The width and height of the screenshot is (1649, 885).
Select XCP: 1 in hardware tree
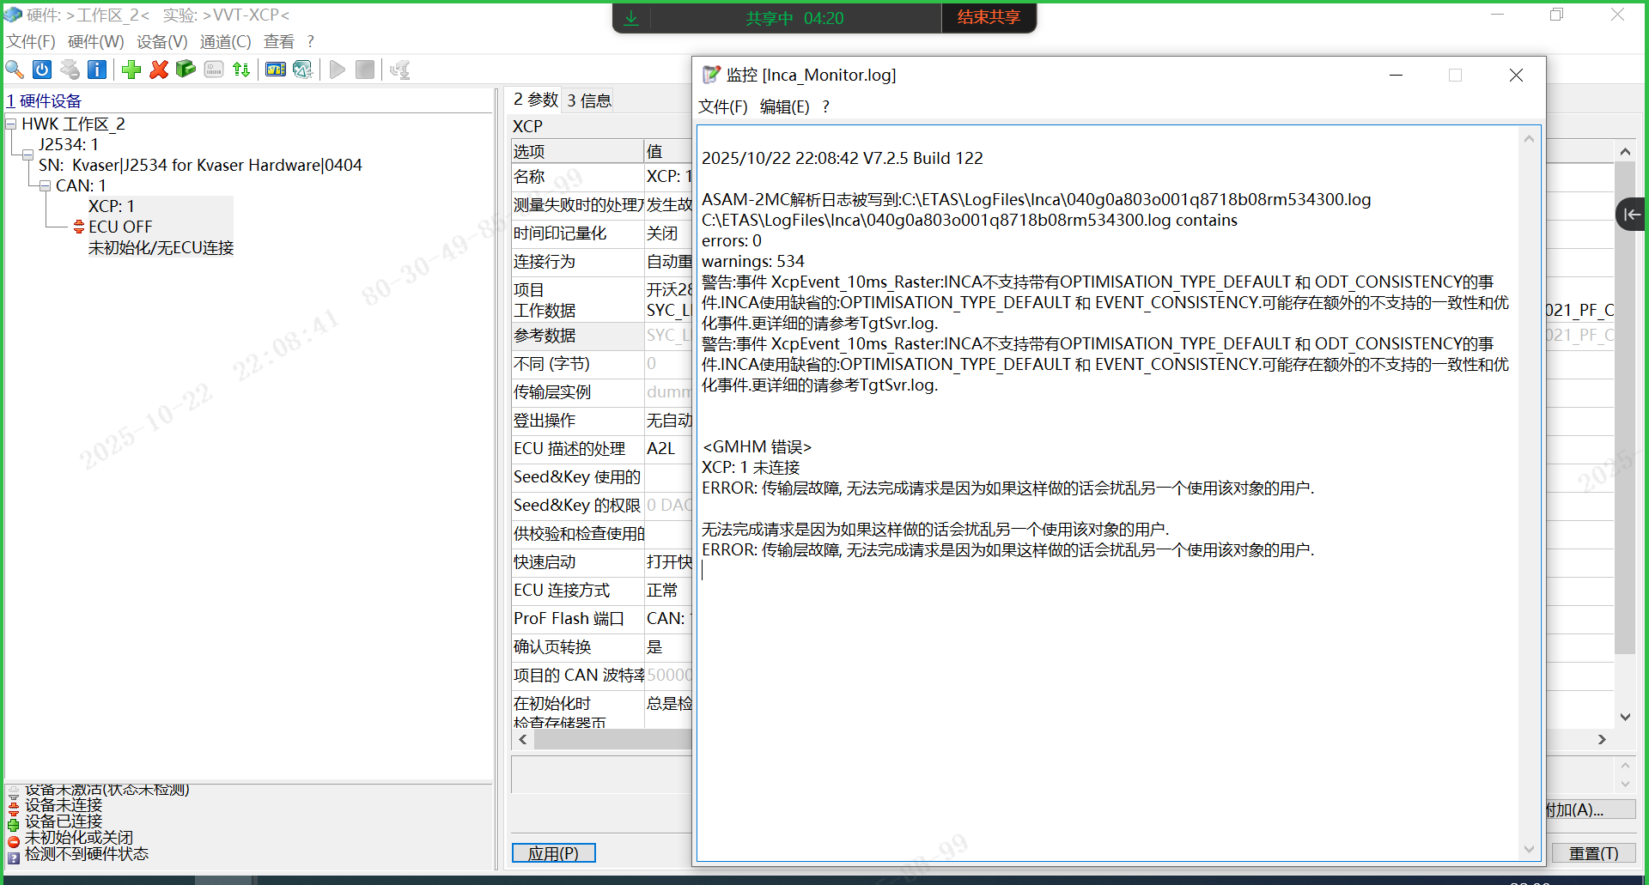(x=112, y=206)
